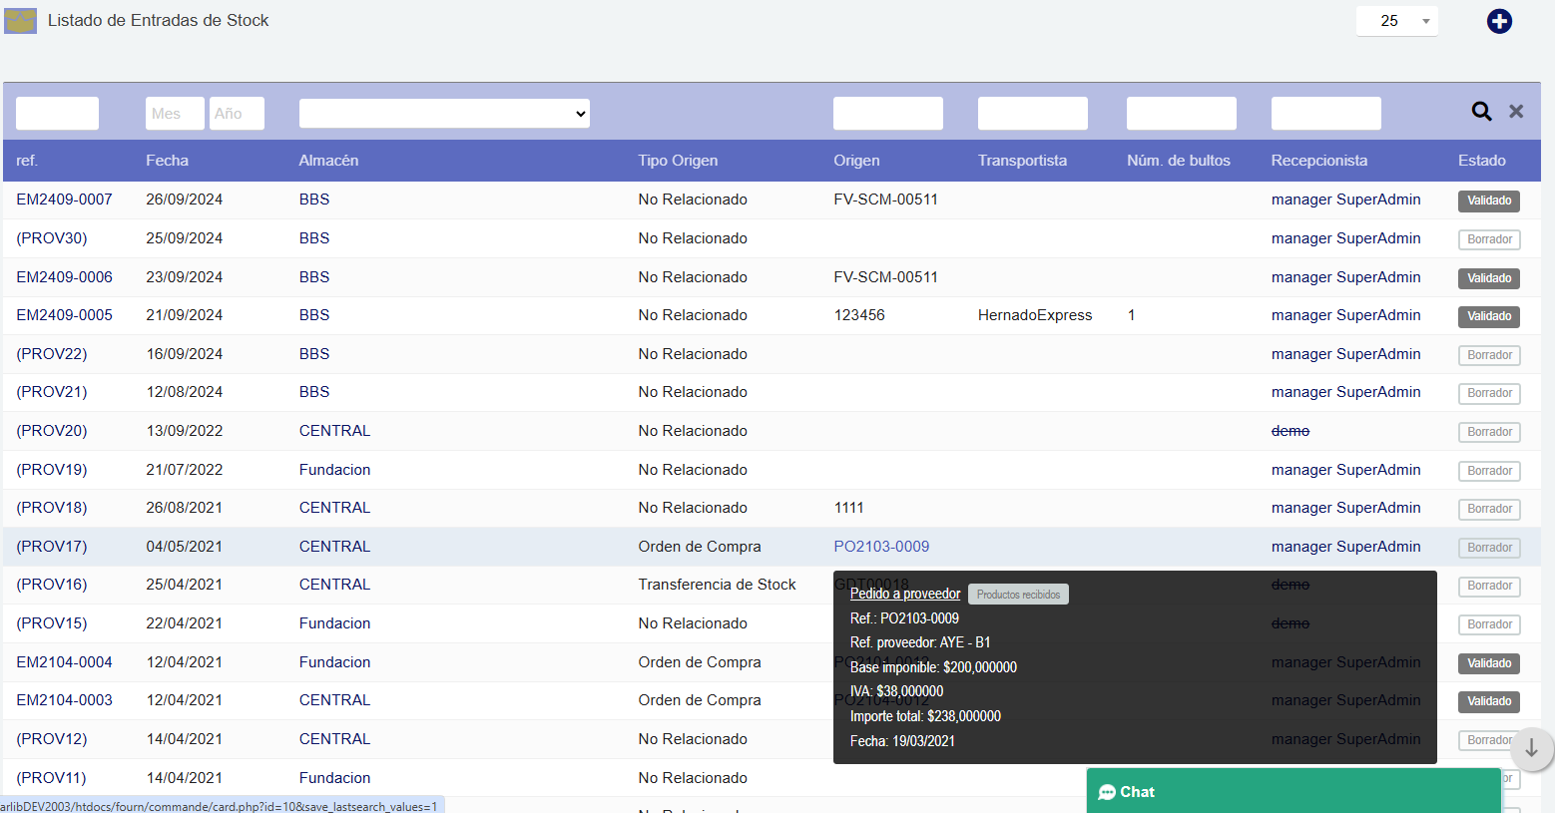Image resolution: width=1555 pixels, height=813 pixels.
Task: Clear filters with the X icon
Action: [1516, 112]
